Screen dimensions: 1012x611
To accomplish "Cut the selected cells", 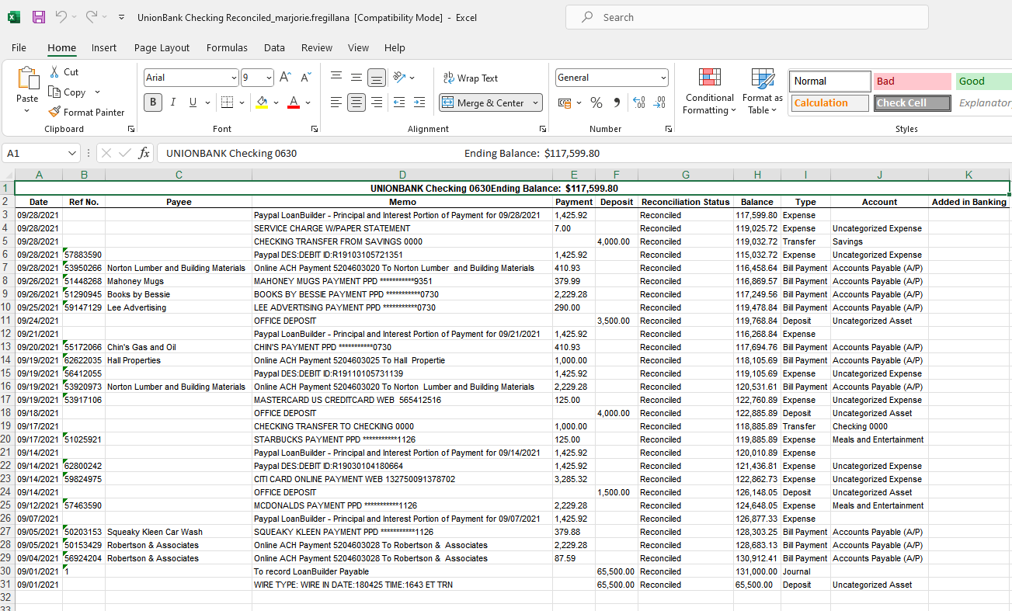I will pos(64,72).
